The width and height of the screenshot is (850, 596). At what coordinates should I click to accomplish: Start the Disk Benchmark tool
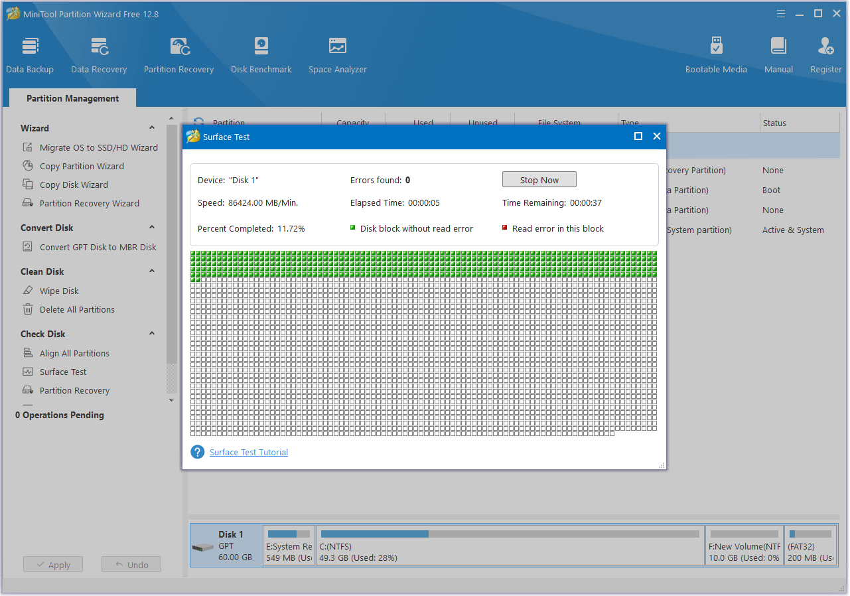260,53
